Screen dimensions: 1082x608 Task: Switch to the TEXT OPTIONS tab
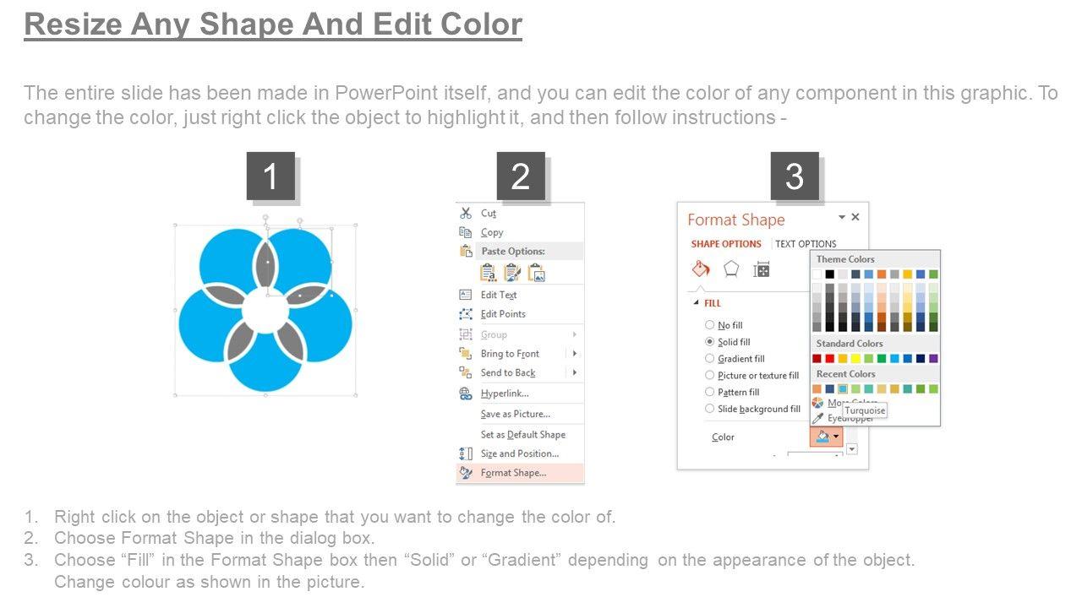(806, 244)
